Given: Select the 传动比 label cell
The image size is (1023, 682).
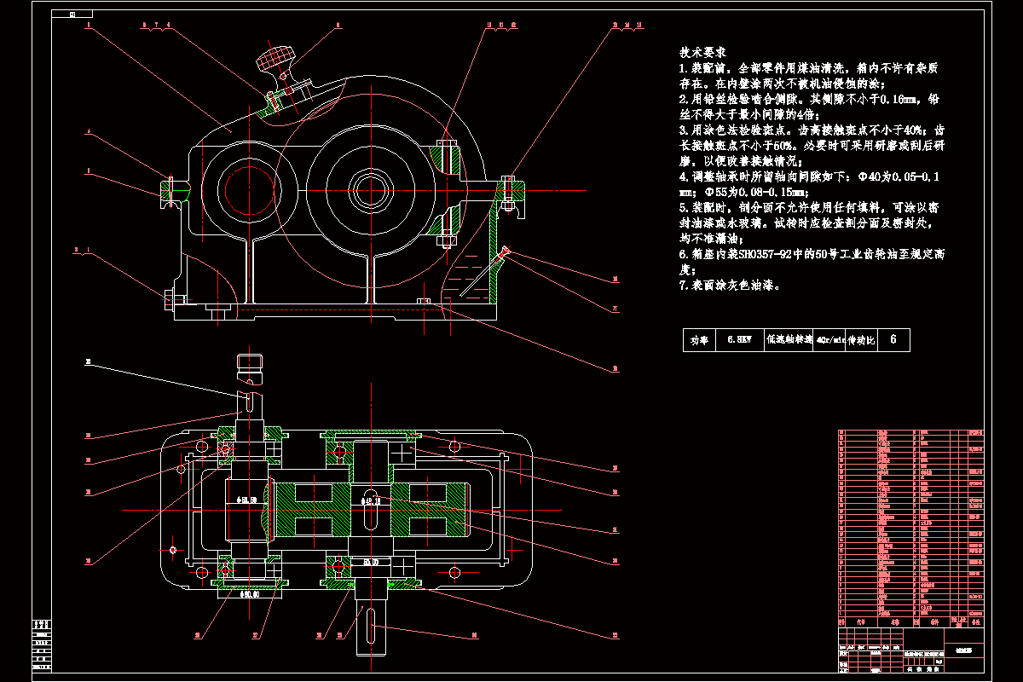Looking at the screenshot, I should pos(862,340).
